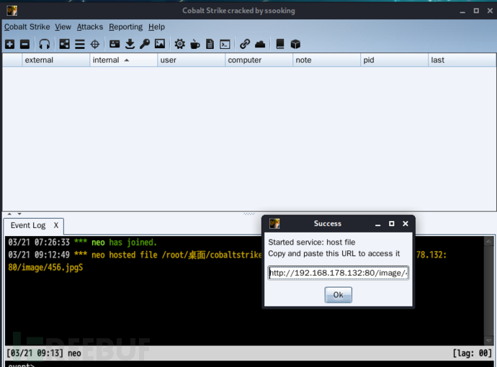497x367 pixels.
Task: Open the Help menu
Action: (156, 27)
